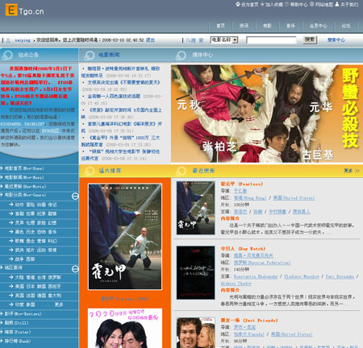This screenshot has height=348, width=363.
Task: Click the circle icon in 站点公告 header
Action: [x=7, y=55]
